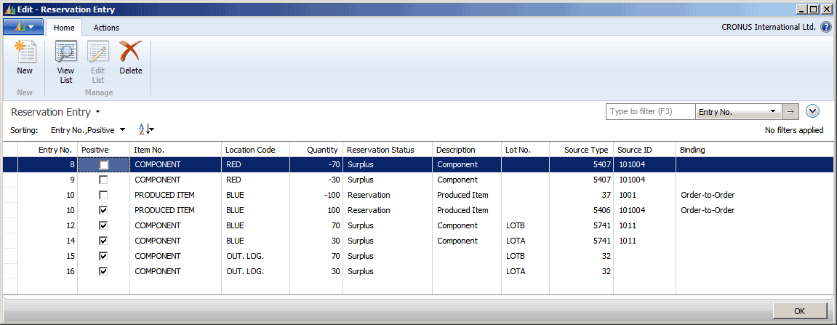The image size is (837, 325).
Task: Click the Help question mark icon
Action: pyautogui.click(x=826, y=28)
